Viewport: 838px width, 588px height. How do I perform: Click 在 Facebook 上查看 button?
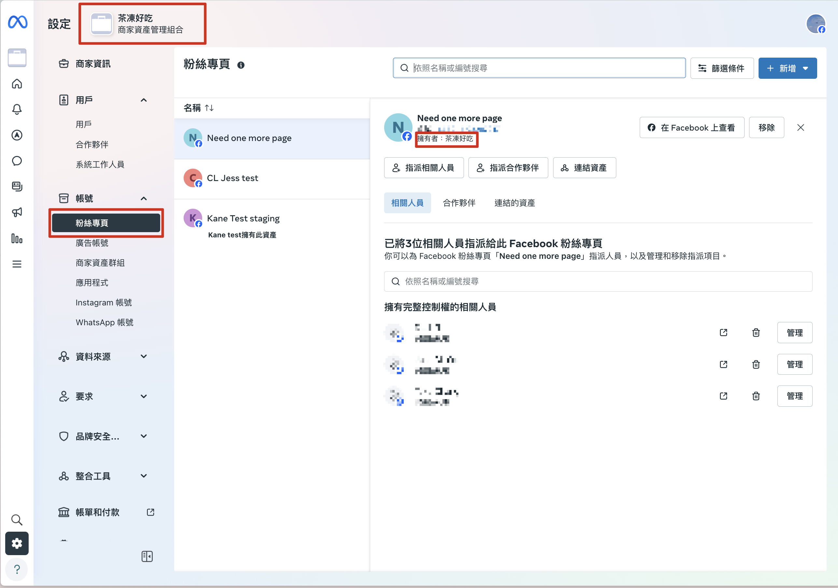tap(691, 127)
